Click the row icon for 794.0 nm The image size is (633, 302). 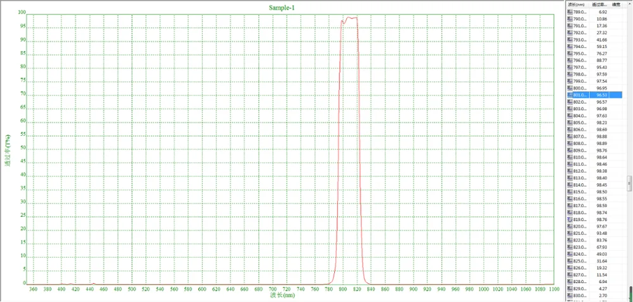570,47
